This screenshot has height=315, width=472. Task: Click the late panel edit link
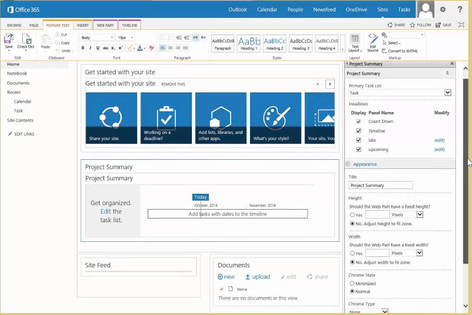click(439, 140)
